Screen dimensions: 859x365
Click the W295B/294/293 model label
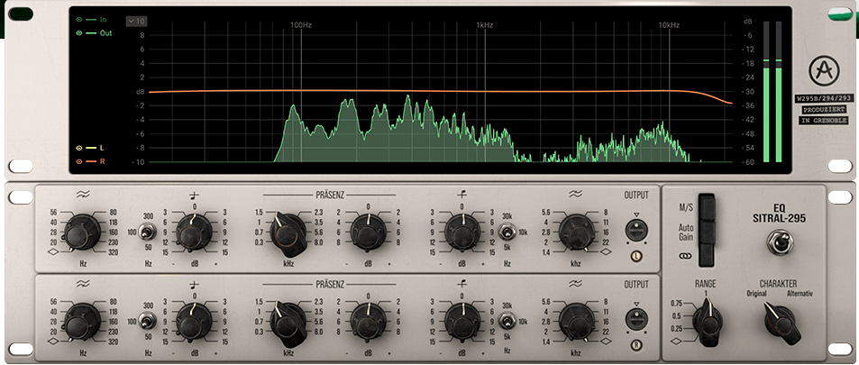824,98
